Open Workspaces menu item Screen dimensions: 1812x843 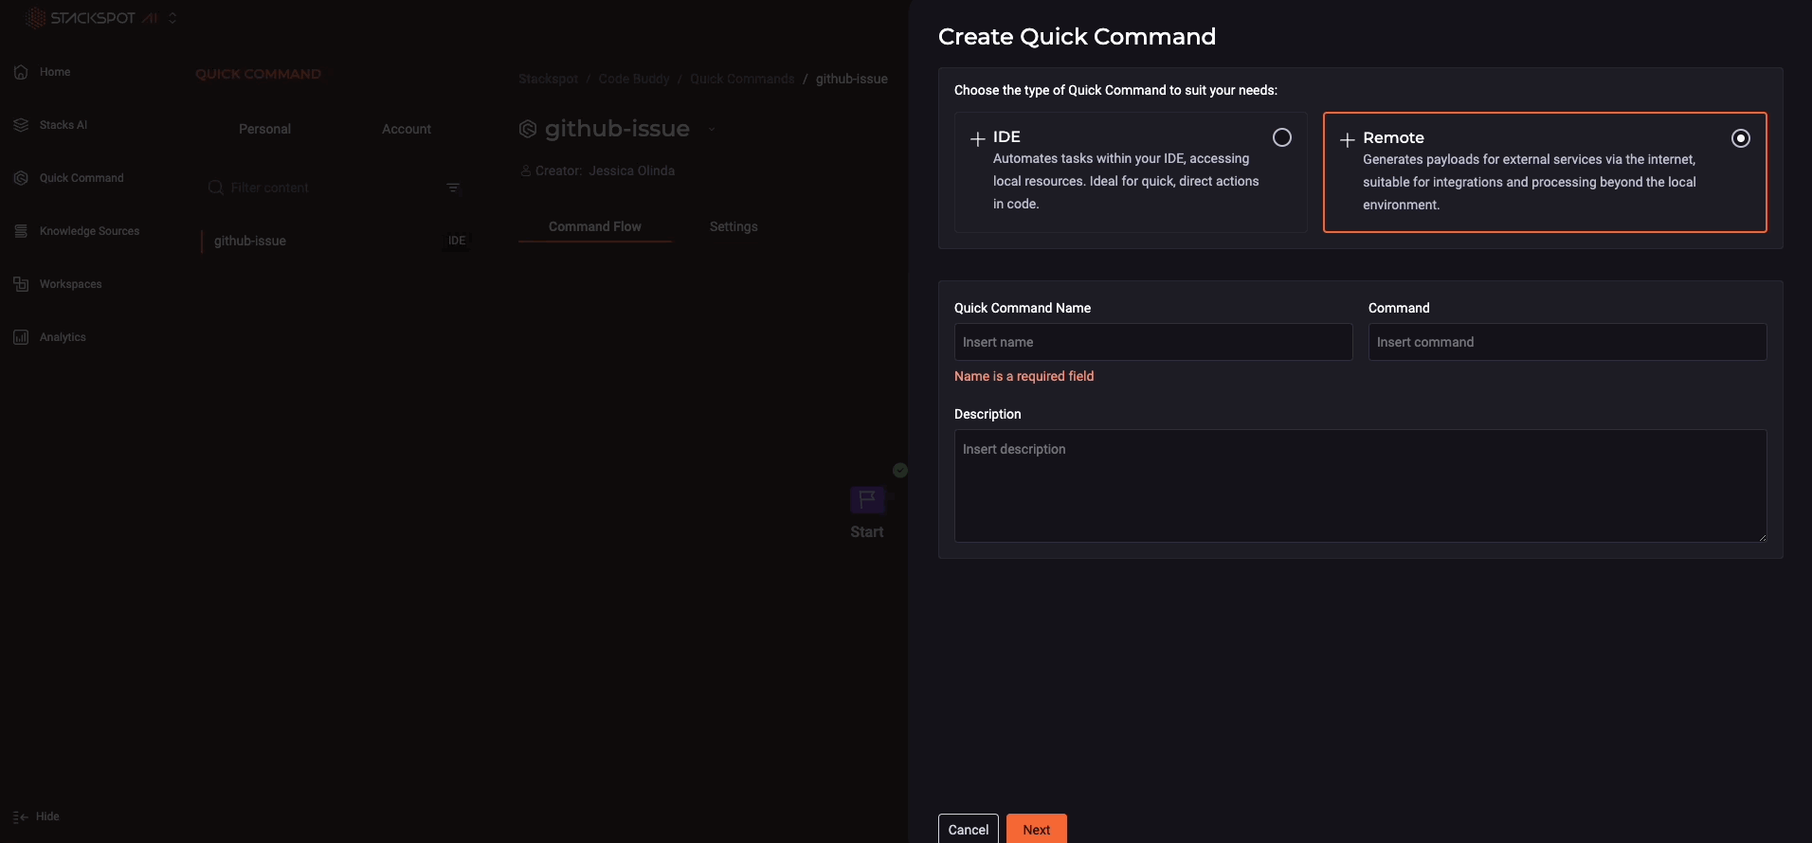click(x=71, y=284)
